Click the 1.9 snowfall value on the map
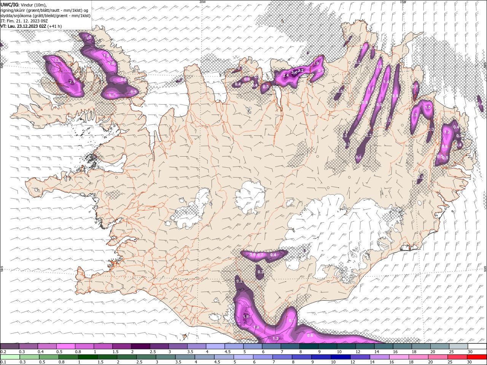This screenshot has width=487, height=365. click(316, 63)
